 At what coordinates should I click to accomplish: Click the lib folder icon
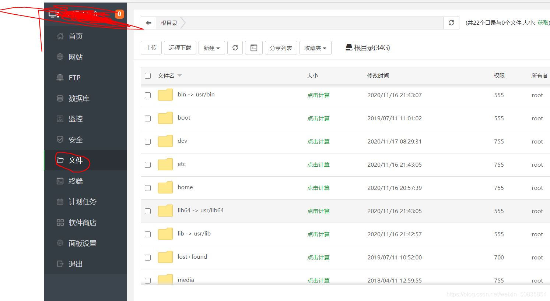[165, 234]
